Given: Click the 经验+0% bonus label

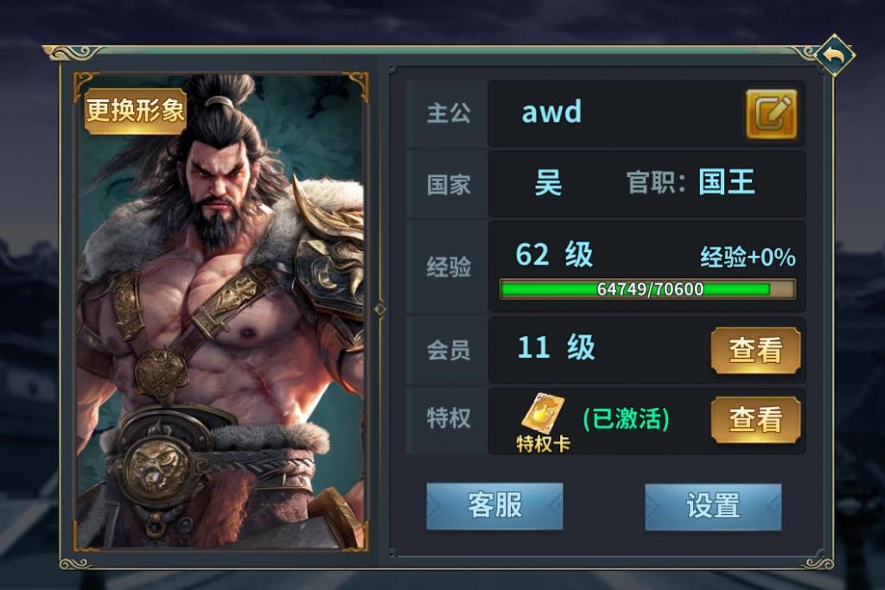Looking at the screenshot, I should tap(748, 257).
